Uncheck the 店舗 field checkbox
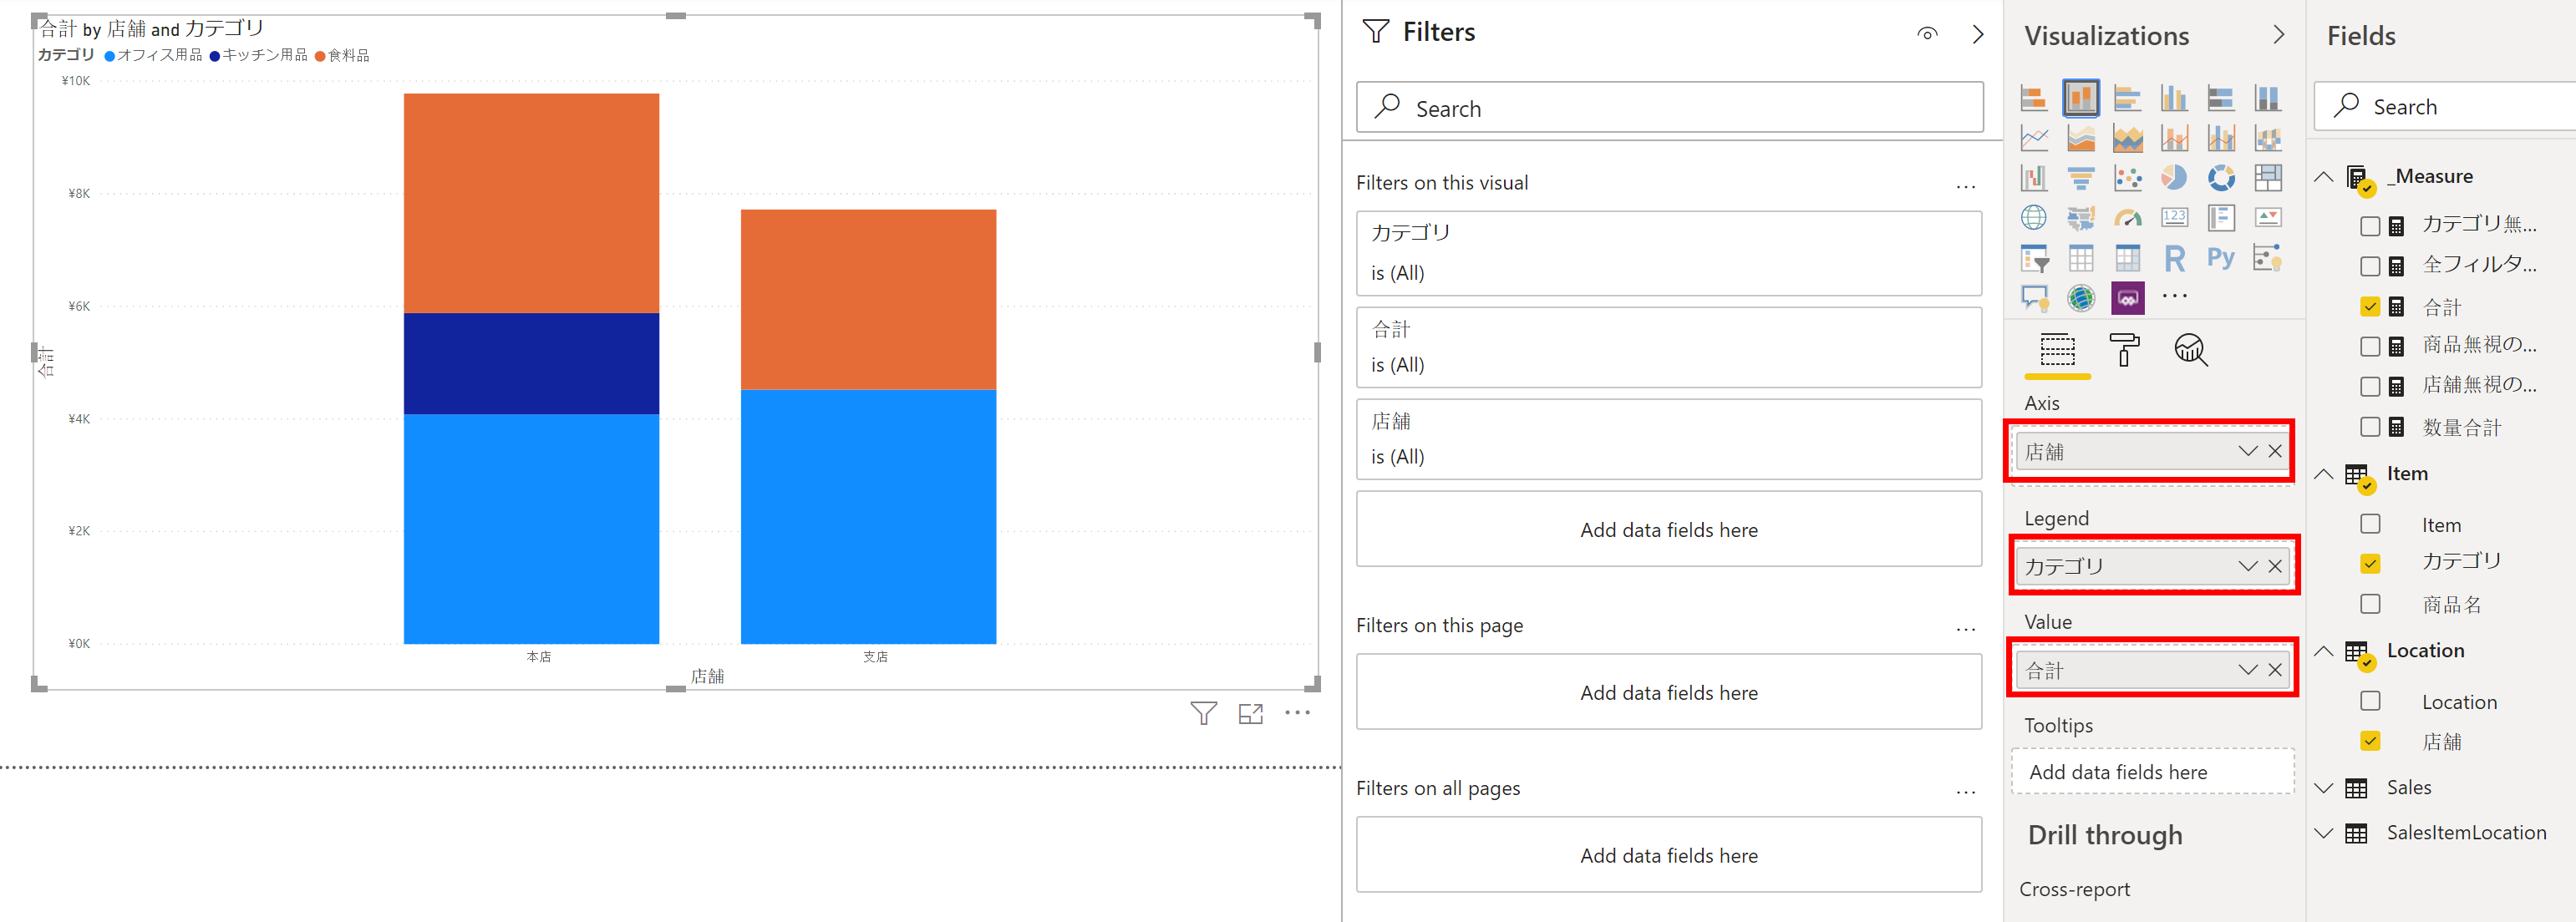This screenshot has height=922, width=2576. pyautogui.click(x=2370, y=741)
